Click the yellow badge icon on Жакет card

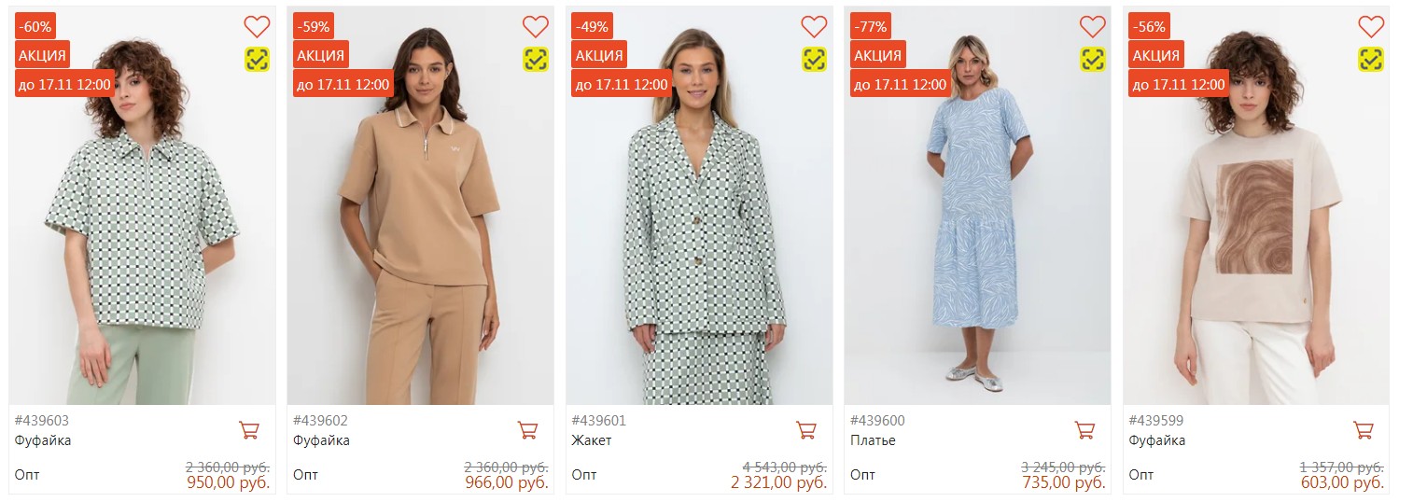point(814,60)
